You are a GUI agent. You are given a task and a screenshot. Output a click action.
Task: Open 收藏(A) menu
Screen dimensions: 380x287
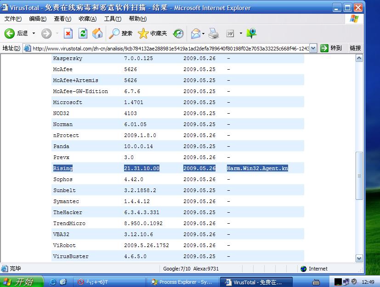(87, 19)
